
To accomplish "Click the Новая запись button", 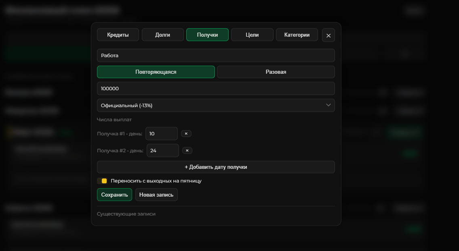I will [x=156, y=195].
